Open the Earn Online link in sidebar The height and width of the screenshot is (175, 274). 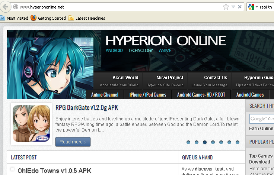261,129
